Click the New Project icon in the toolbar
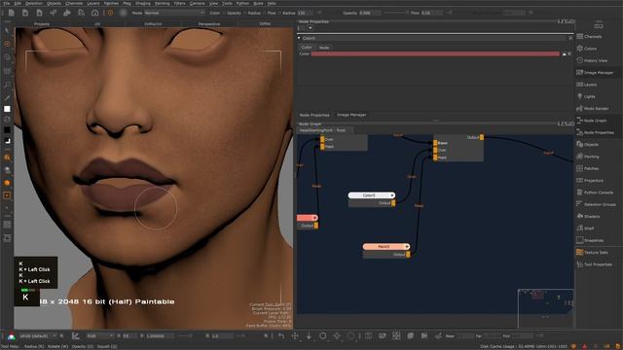Screen dimensions: 623x350 pyautogui.click(x=11, y=13)
